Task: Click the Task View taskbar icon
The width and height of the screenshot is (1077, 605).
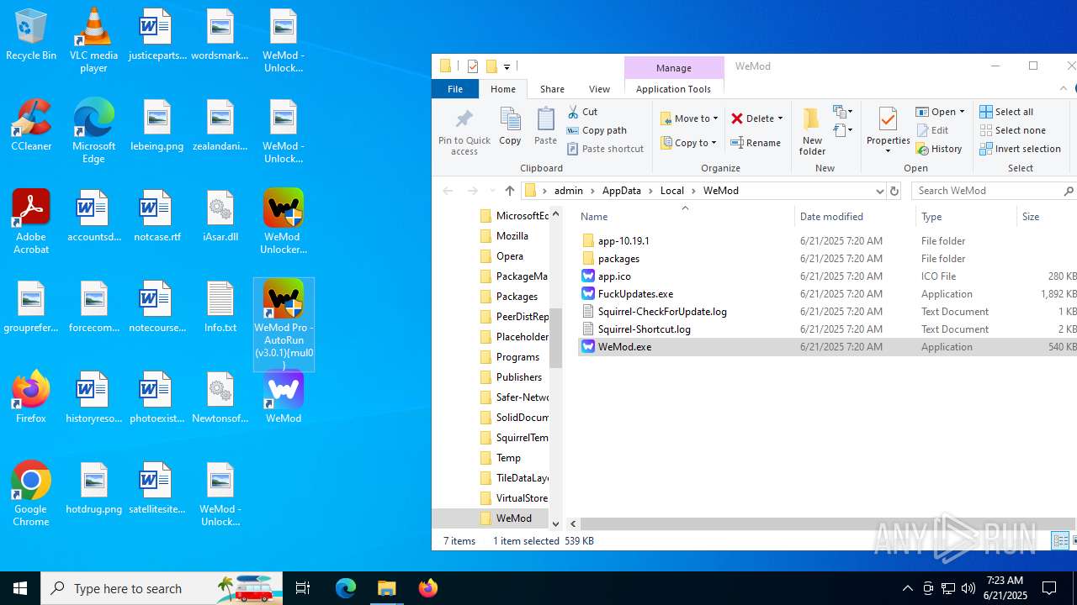Action: coord(303,588)
